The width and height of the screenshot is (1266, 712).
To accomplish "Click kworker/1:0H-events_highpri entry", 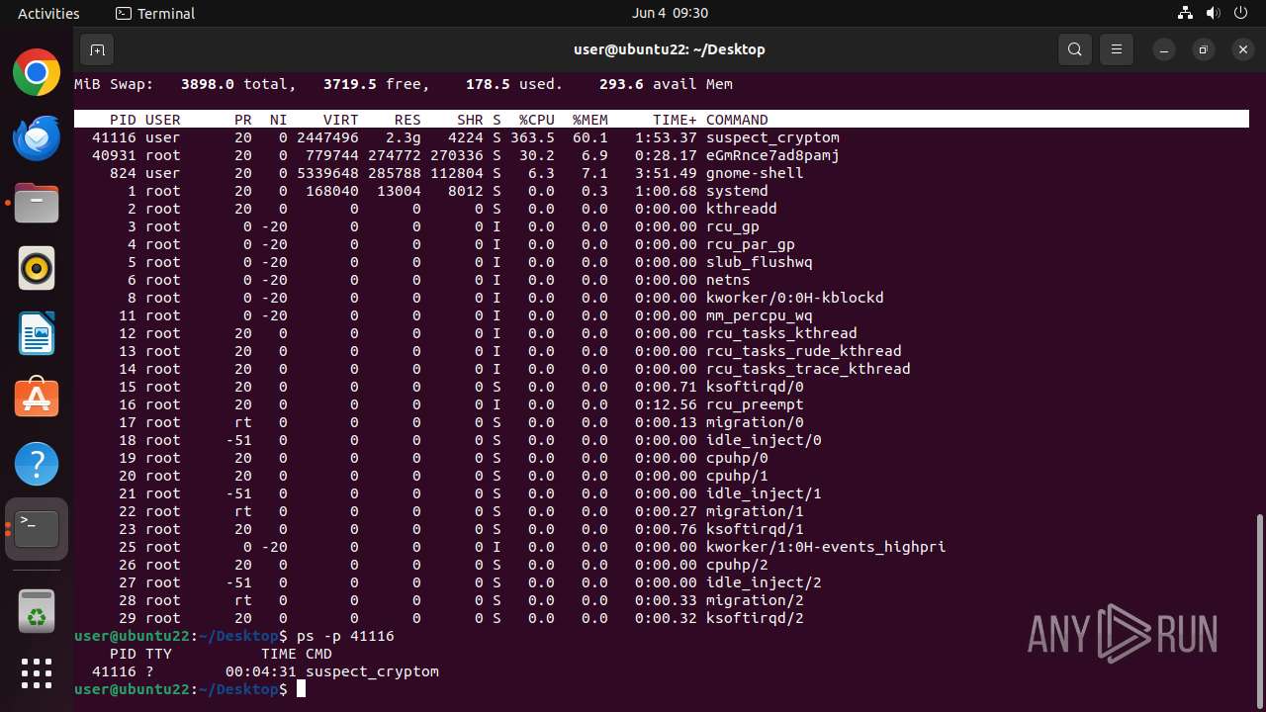I will coord(826,547).
